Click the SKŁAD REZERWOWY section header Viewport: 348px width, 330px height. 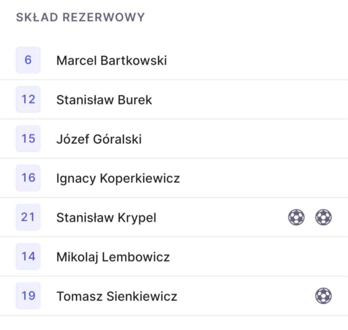[x=80, y=17]
